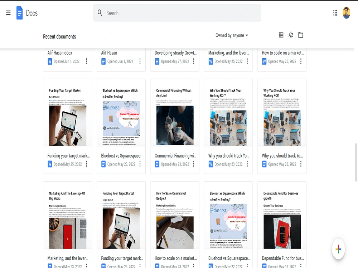Click the Dependable Fund for bus... title
The height and width of the screenshot is (268, 358).
coord(283,258)
